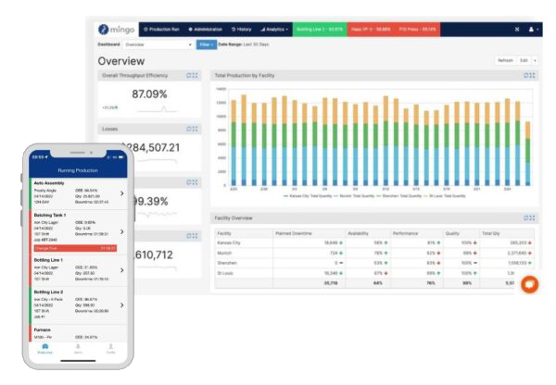Select the red P10 Press status tab
556x385 pixels.
pos(417,30)
